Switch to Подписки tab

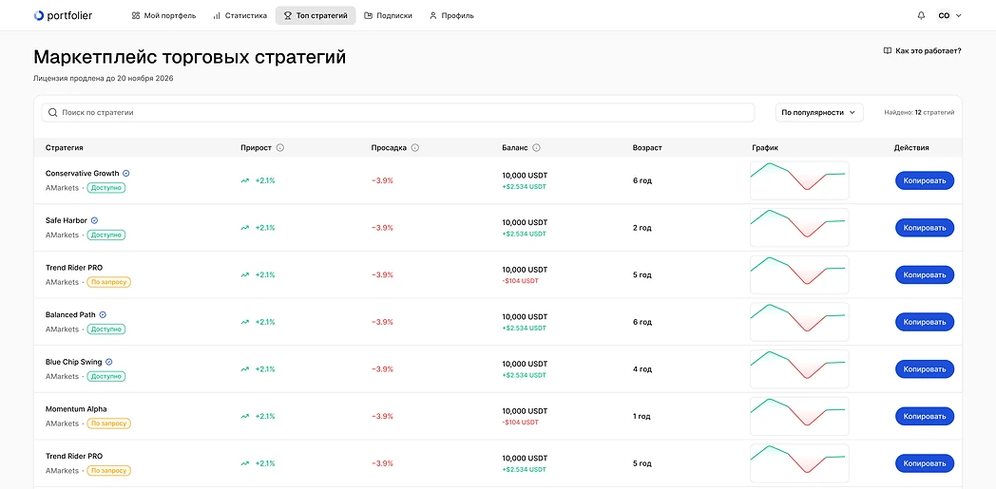(388, 15)
